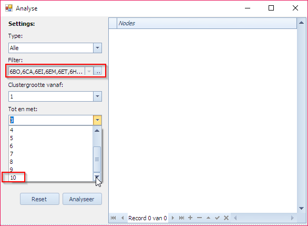Pick value 4 in the list
This screenshot has width=308, height=226.
coord(50,130)
